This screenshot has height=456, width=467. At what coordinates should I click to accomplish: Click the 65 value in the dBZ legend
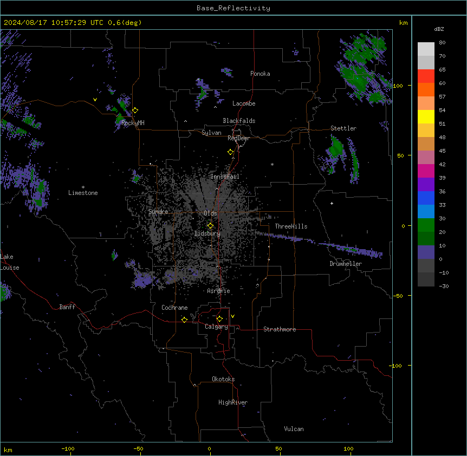(x=442, y=70)
